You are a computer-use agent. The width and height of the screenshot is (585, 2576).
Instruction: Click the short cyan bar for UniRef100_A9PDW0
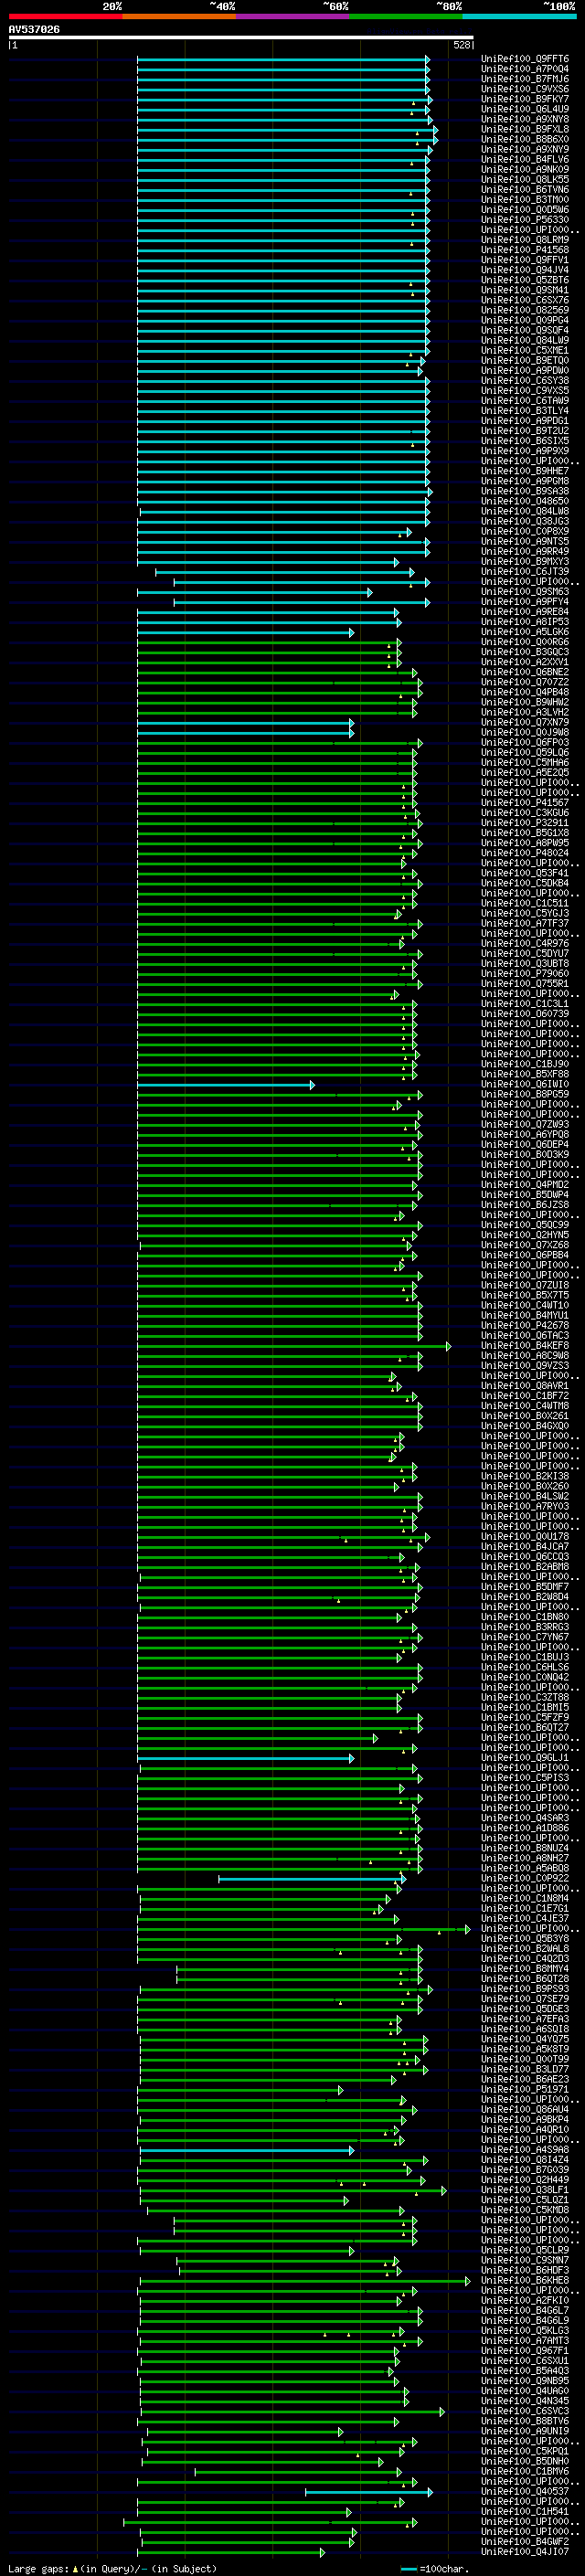pos(280,371)
